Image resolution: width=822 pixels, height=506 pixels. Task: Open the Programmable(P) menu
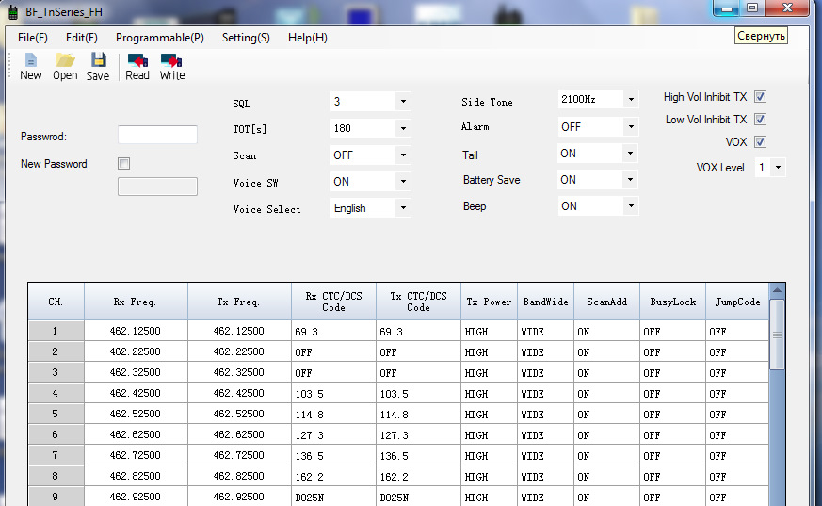159,38
